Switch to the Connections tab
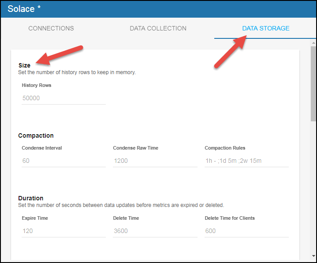 [51, 28]
